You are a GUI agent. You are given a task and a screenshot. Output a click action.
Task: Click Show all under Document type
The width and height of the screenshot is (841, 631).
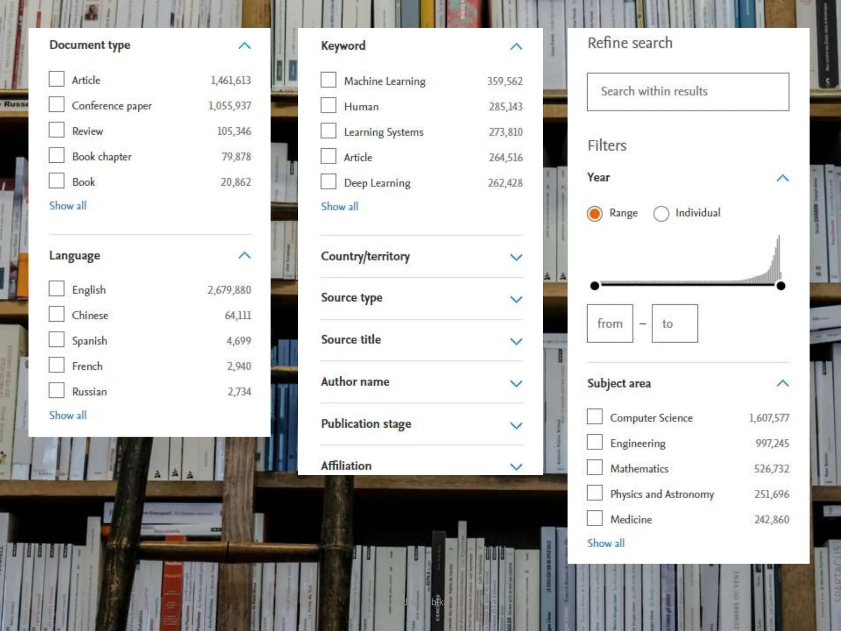(x=68, y=206)
